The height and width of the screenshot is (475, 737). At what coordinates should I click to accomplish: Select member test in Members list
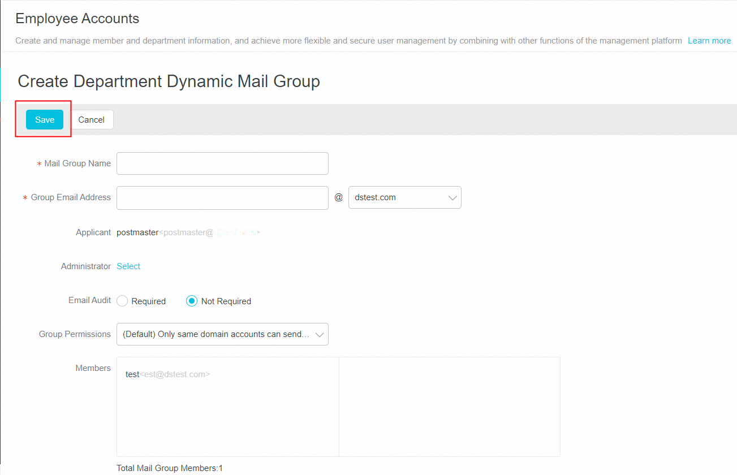point(168,374)
